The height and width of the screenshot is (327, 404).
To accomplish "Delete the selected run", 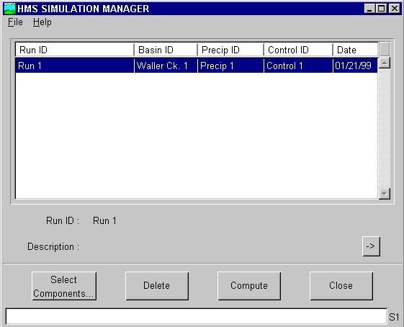I will point(157,286).
